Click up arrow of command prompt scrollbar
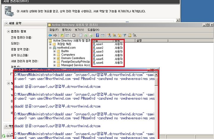This screenshot has width=214, height=139. coord(156,75)
